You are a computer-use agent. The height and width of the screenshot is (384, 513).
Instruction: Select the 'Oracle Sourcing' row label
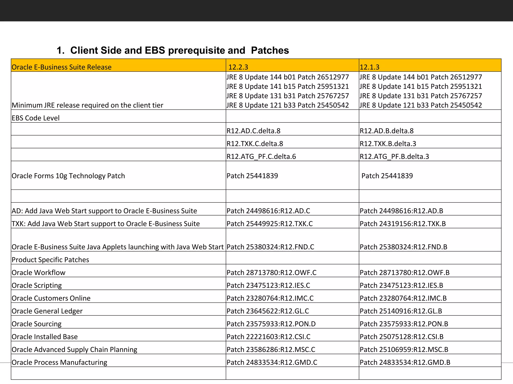click(x=37, y=324)
